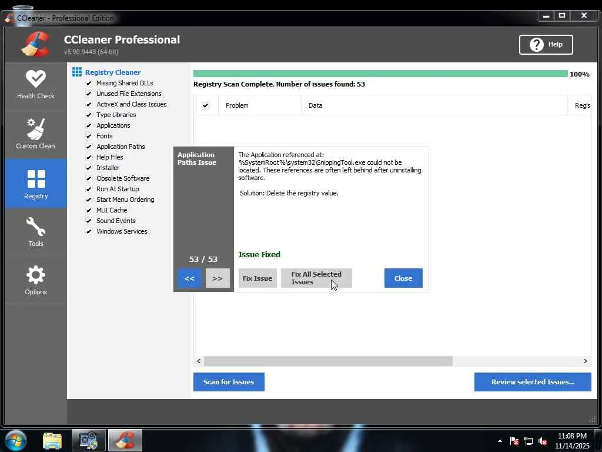Close the issue dialog
Viewport: 602px width, 452px height.
(403, 278)
